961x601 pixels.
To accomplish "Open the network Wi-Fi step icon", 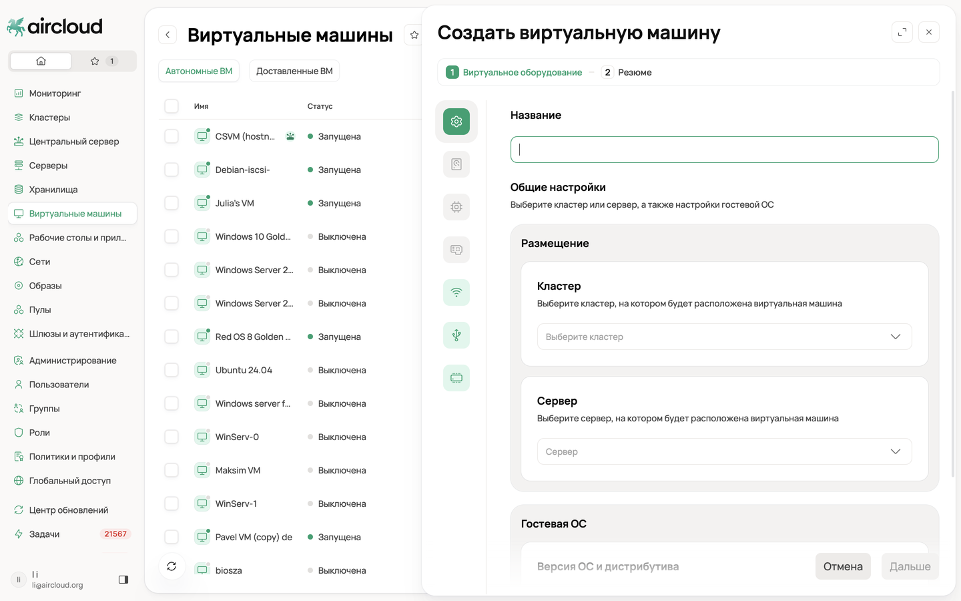I will (x=456, y=292).
